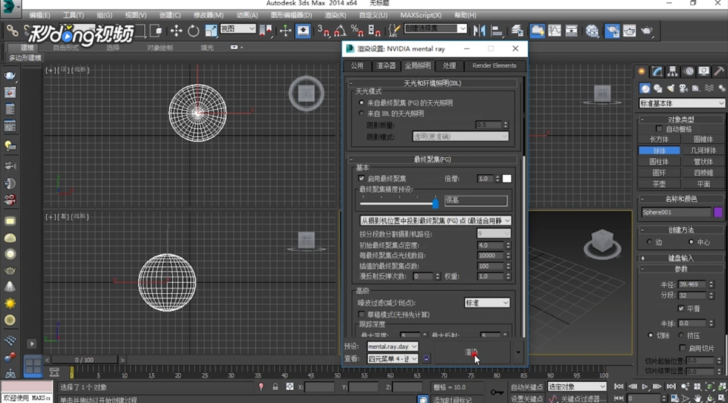Viewport: 728px width, 403px height.
Task: Click the Set Key key icon
Action: click(x=496, y=392)
